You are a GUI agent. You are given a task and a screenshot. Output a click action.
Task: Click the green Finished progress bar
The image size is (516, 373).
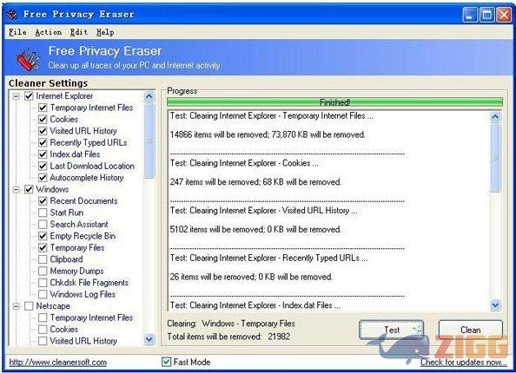(x=334, y=102)
